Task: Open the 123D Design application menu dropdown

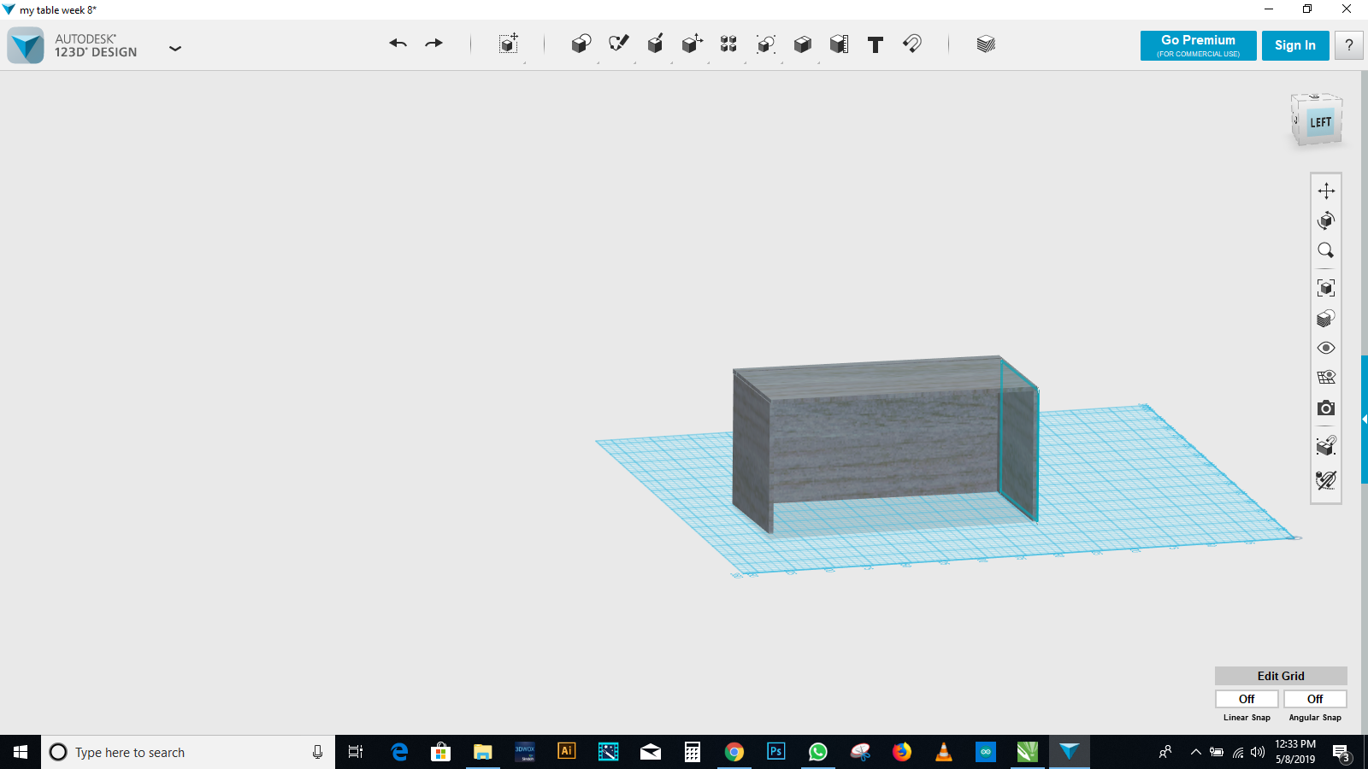Action: [175, 49]
